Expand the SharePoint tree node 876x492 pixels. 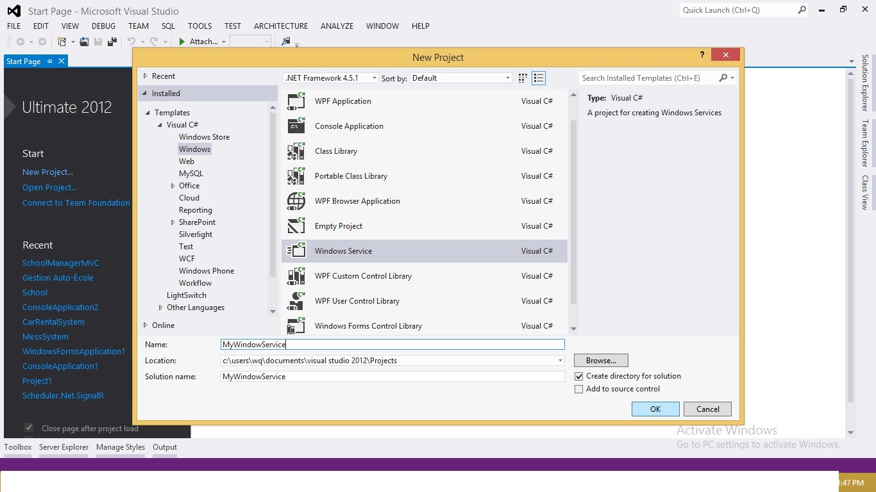point(173,222)
